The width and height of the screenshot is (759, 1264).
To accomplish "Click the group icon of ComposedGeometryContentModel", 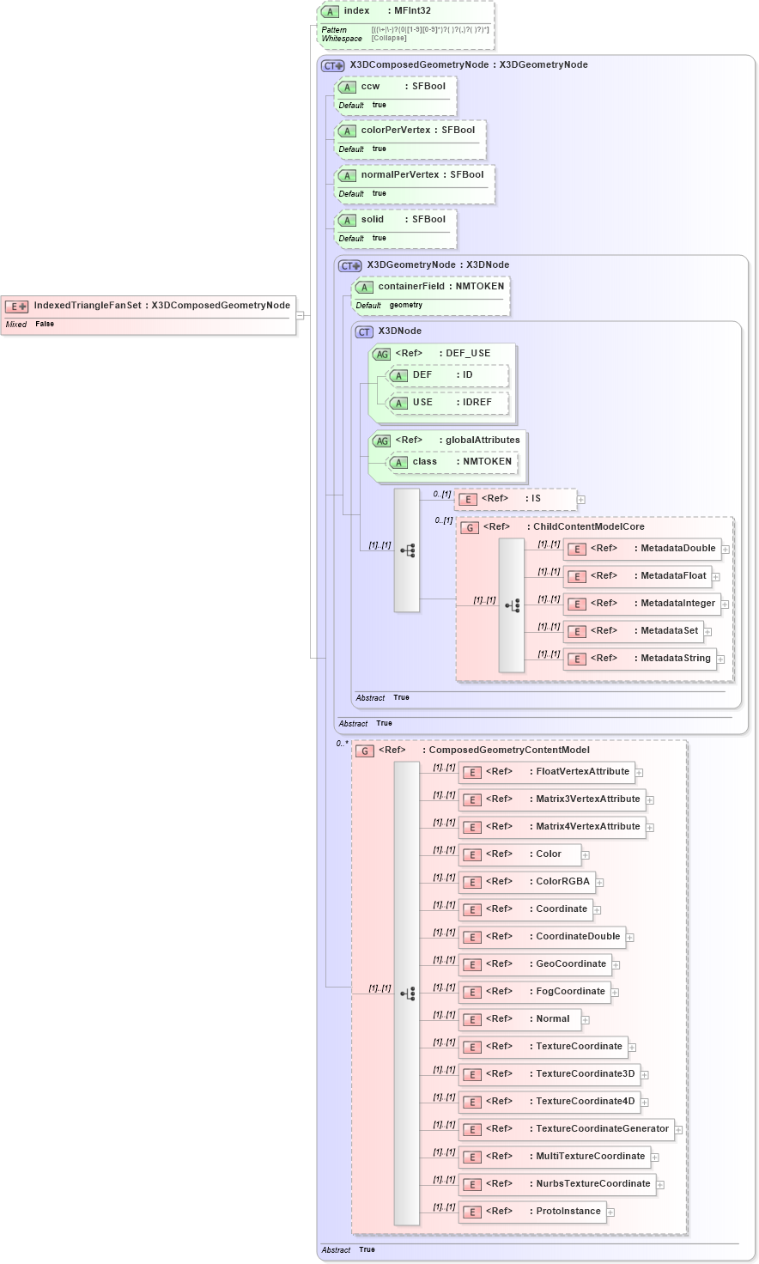I will pyautogui.click(x=365, y=750).
